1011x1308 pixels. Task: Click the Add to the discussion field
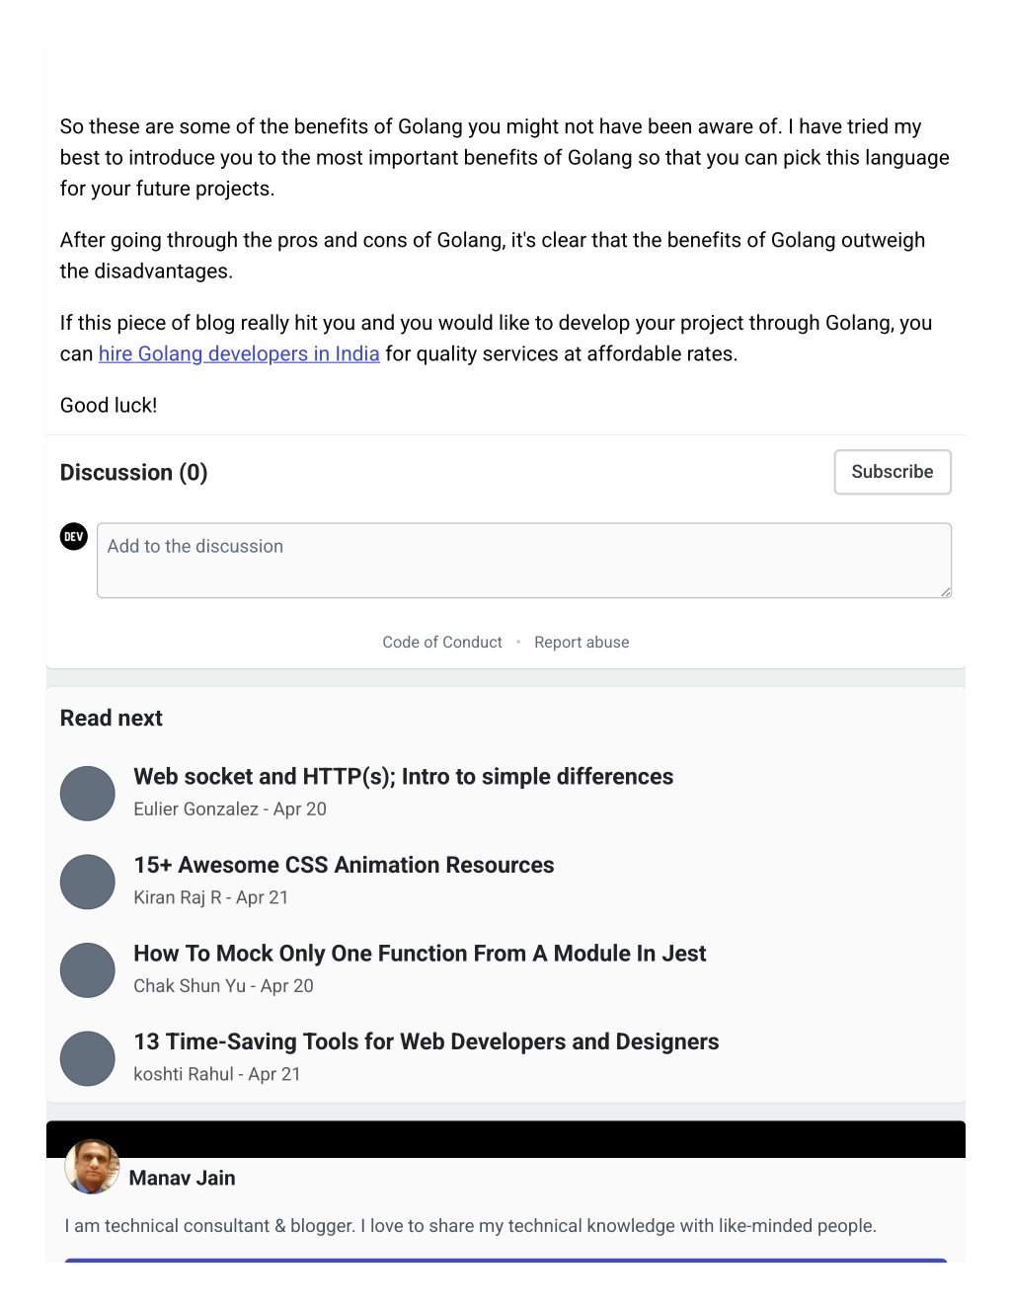pos(524,560)
